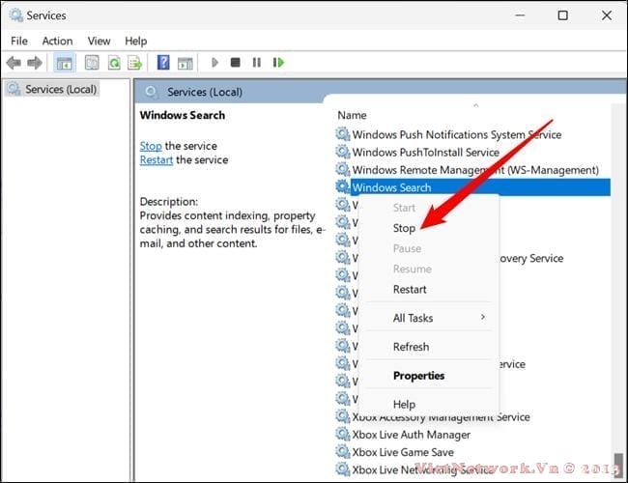
Task: Choose Stop in the context menu
Action: pos(404,228)
